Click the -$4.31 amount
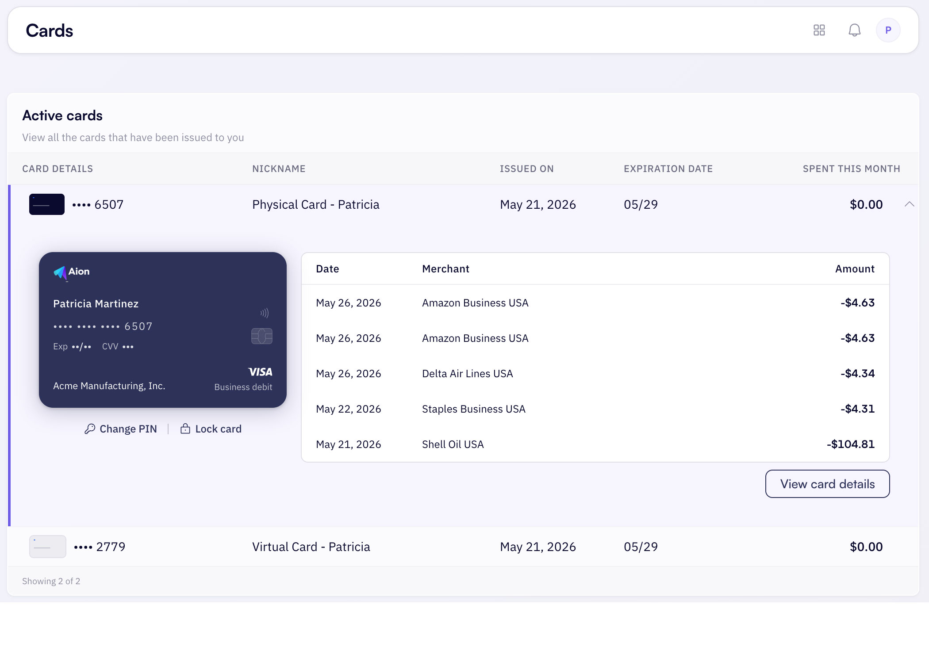The height and width of the screenshot is (647, 929). click(857, 409)
